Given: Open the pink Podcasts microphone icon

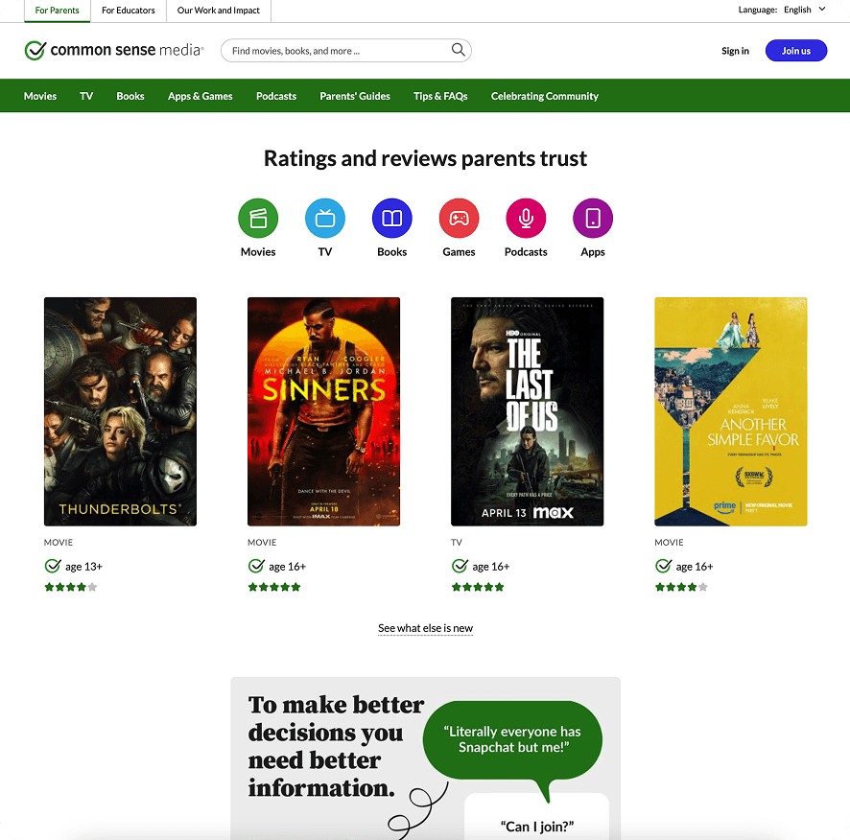Looking at the screenshot, I should click(x=526, y=218).
